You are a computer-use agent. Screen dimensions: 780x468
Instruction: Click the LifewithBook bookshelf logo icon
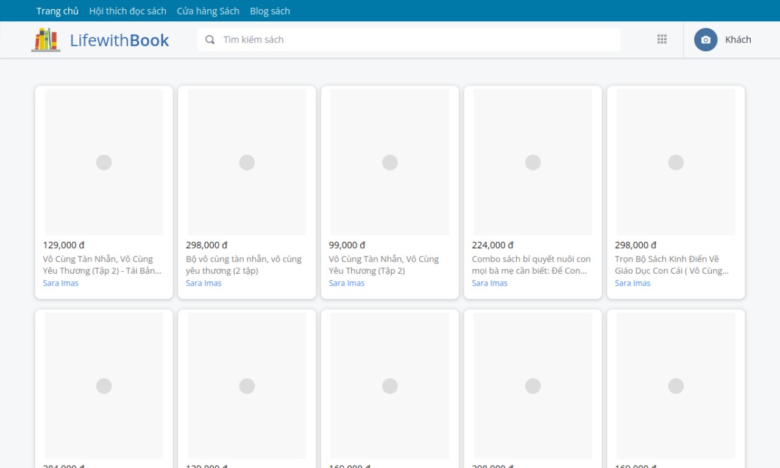coord(46,40)
